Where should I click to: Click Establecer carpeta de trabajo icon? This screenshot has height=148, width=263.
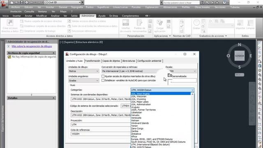click(x=22, y=31)
